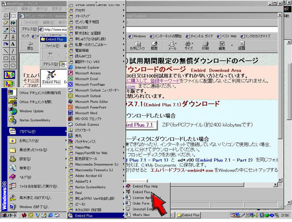Open the What's New menu entry

coord(141,215)
